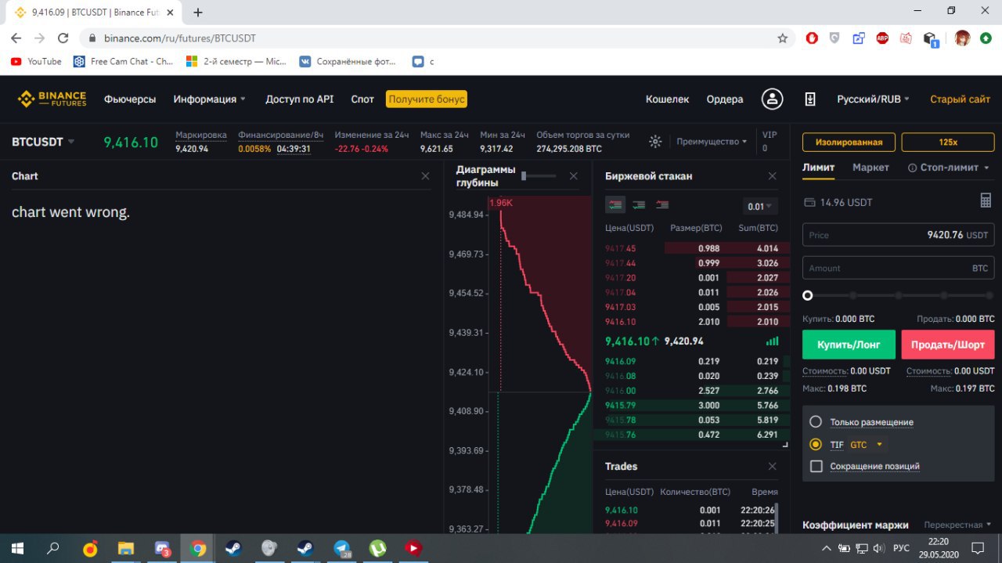Image resolution: width=1002 pixels, height=563 pixels.
Task: Click the Trades list scrollbar
Action: (x=777, y=520)
